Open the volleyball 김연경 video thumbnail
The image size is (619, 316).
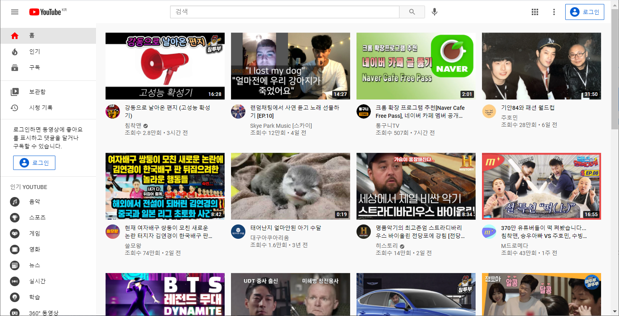165,186
